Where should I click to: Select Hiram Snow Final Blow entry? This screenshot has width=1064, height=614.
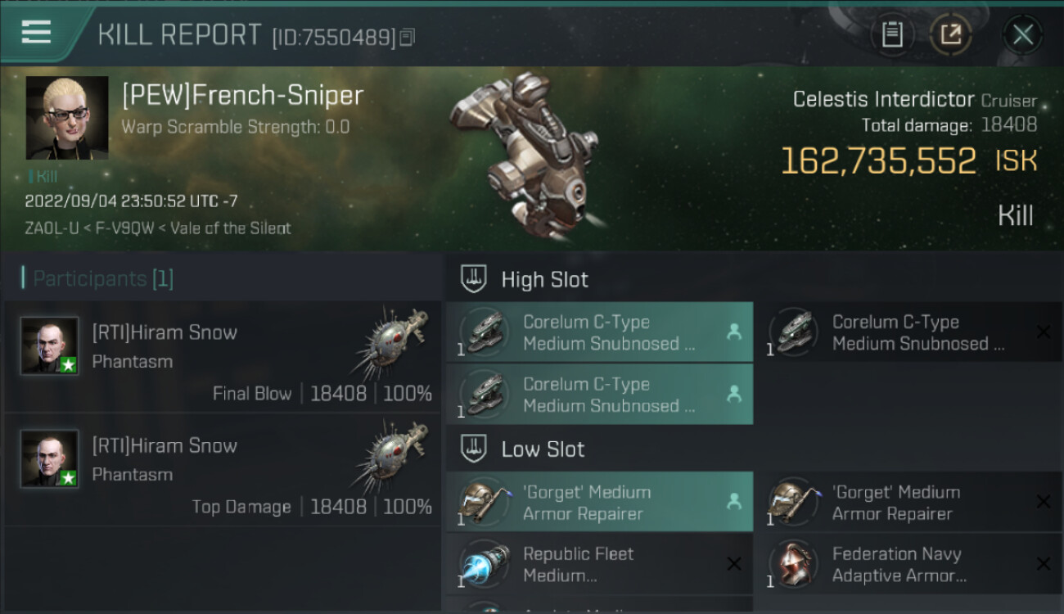[x=223, y=357]
